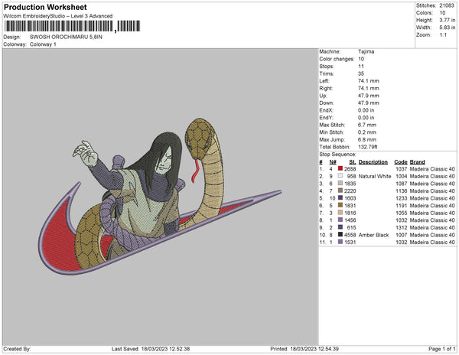459x355 pixels.
Task: Click the 'Created By:' footer label
Action: pyautogui.click(x=17, y=349)
